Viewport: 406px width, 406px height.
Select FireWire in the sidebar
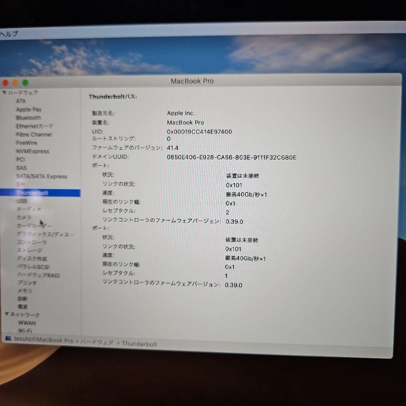(x=27, y=143)
